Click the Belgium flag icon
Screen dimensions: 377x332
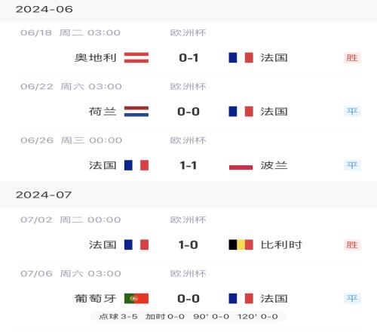click(x=241, y=244)
